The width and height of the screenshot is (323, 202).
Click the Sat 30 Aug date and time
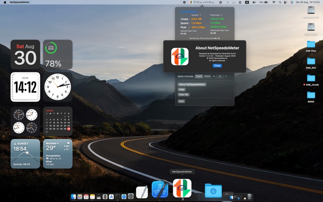308,2
